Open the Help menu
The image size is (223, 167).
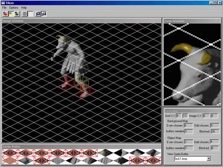coord(24,8)
